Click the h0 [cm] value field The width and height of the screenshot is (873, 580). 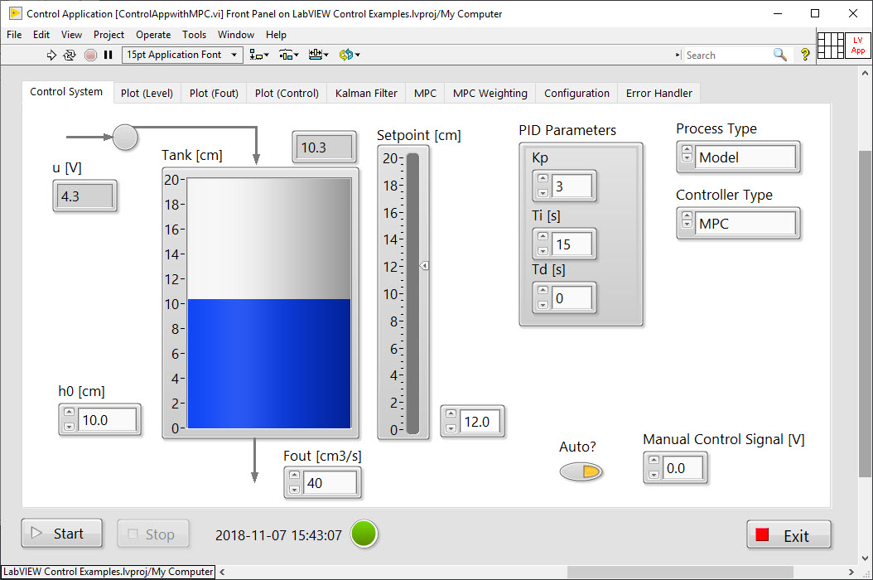[107, 419]
